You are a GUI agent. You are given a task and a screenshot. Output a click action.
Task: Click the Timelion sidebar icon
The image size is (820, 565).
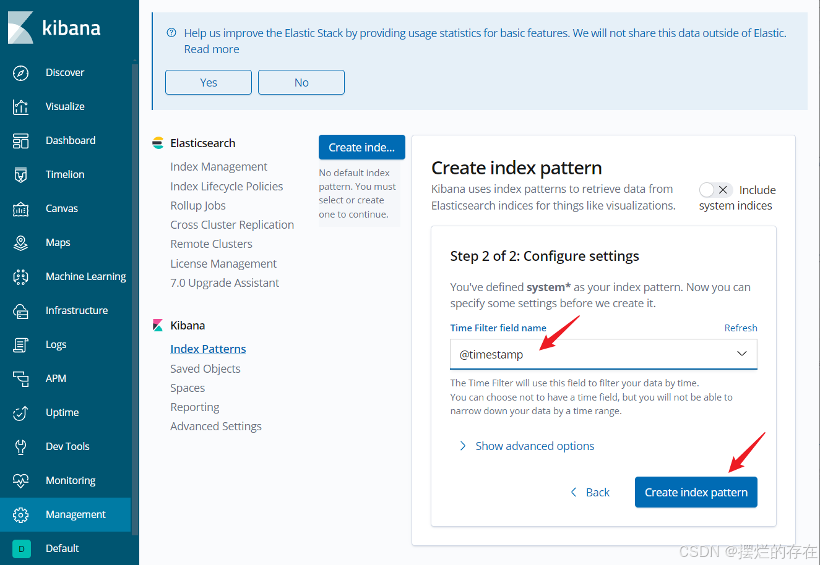point(20,175)
